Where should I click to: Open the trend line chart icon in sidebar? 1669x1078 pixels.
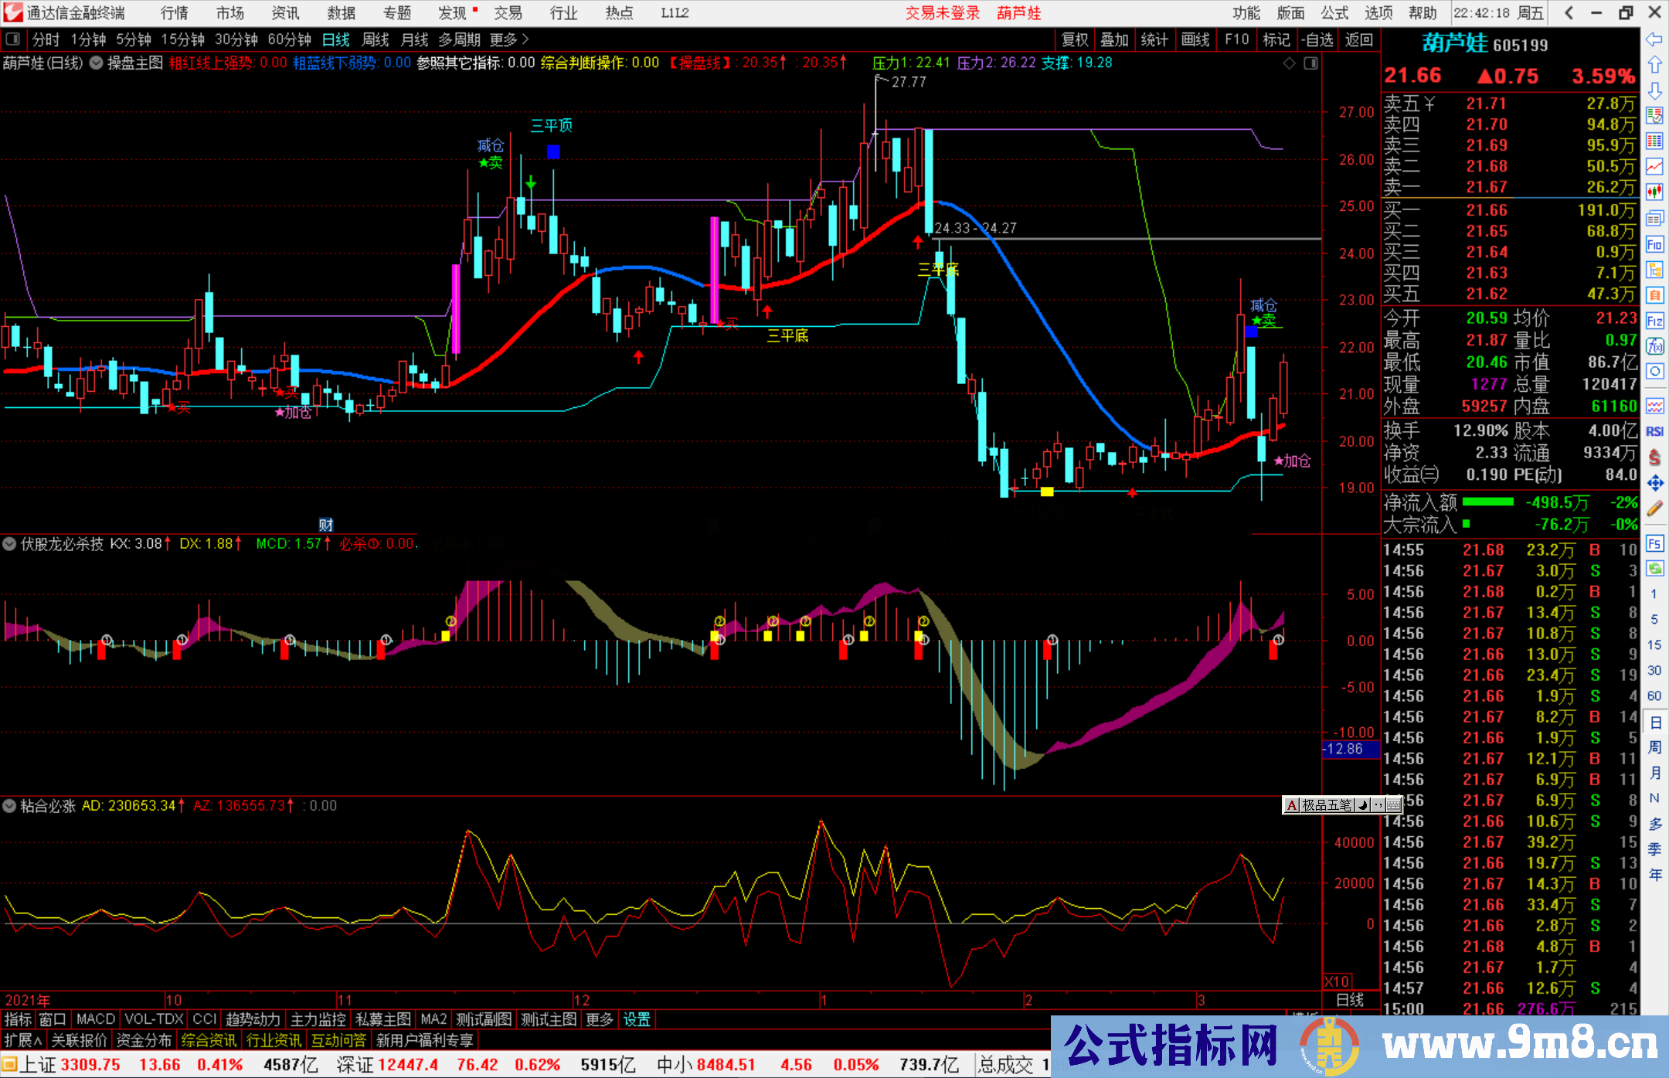[x=1654, y=166]
